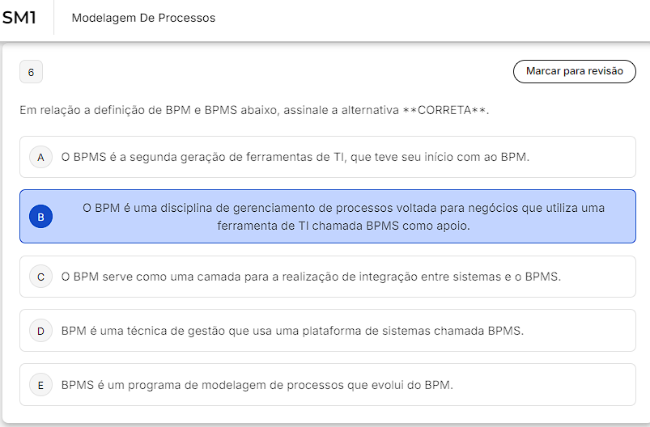Select answer text about técnica de gestão

pos(292,331)
